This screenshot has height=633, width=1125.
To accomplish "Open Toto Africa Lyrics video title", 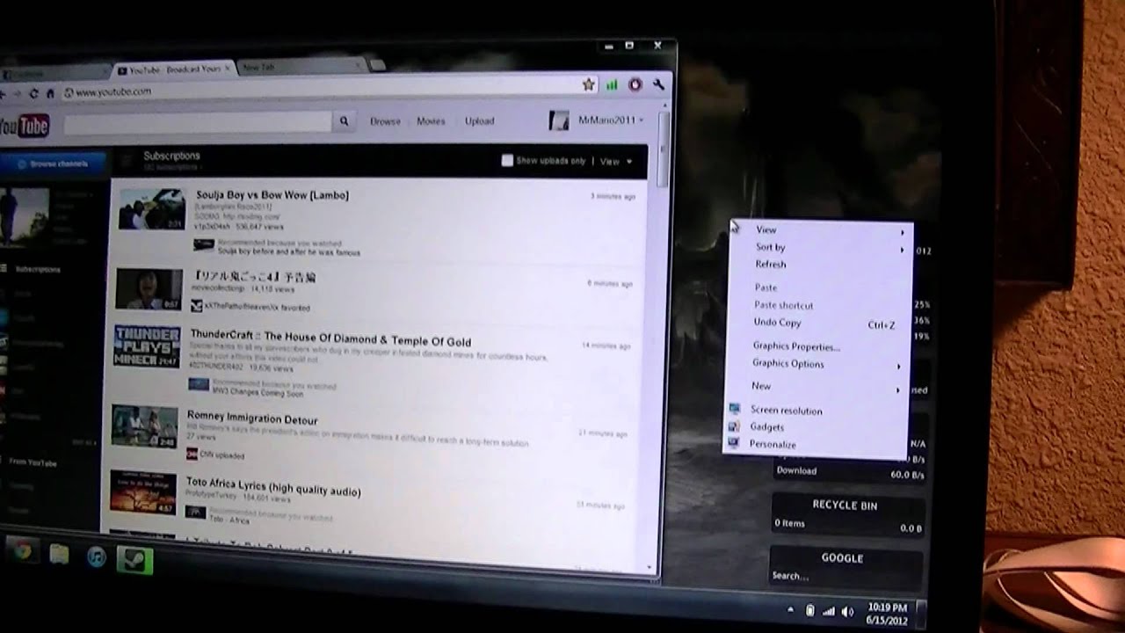I will tap(273, 488).
